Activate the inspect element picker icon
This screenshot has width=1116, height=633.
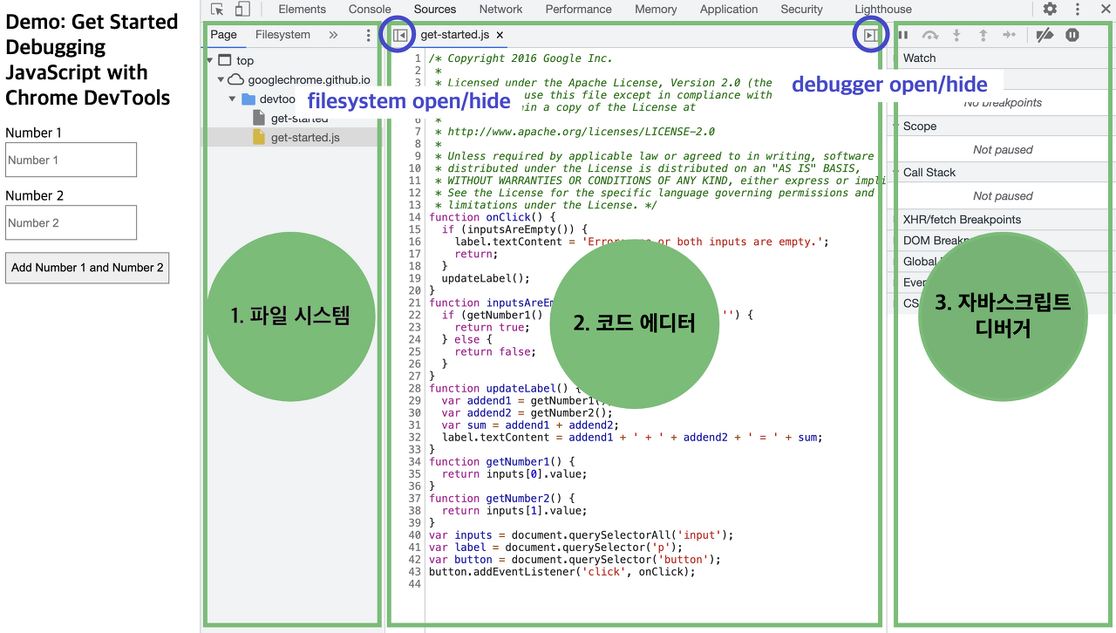point(218,9)
